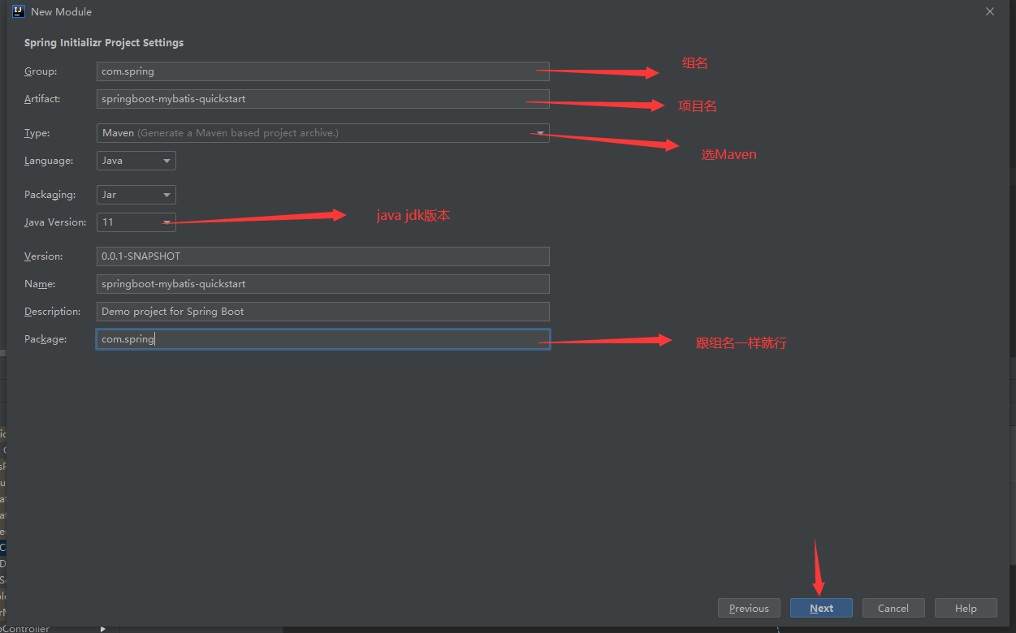Edit the Group field containing com.spring
Viewport: 1016px width, 633px height.
point(322,71)
